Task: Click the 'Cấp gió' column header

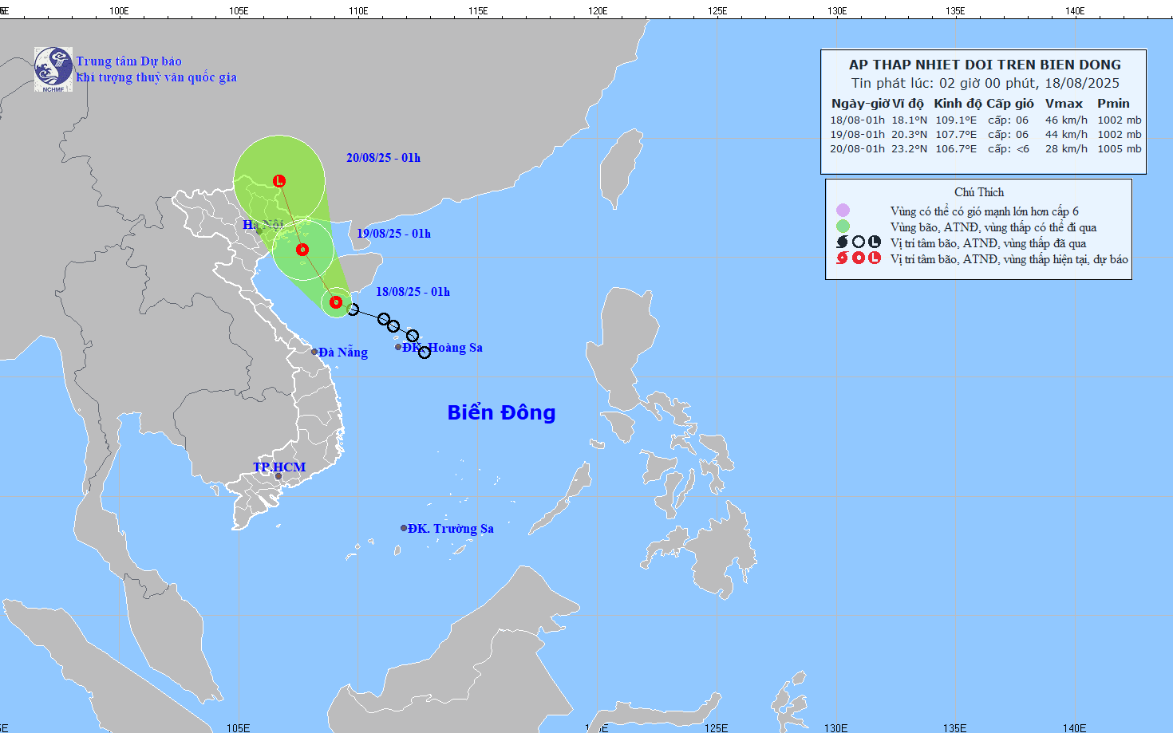Action: (x=1010, y=104)
